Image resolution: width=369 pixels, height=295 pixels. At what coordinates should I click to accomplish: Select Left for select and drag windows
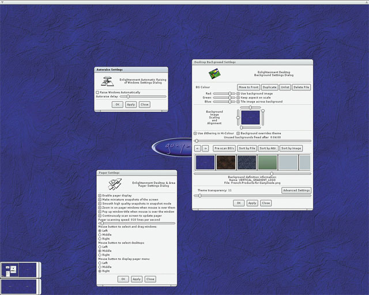100,231
